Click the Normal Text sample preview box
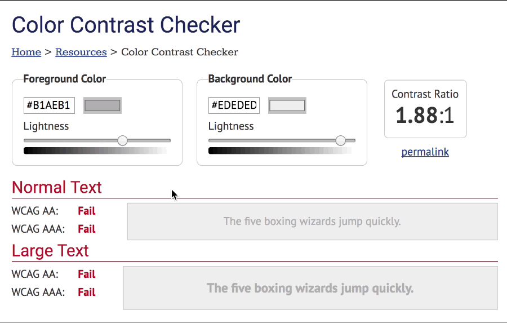This screenshot has height=323, width=507. [x=312, y=222]
